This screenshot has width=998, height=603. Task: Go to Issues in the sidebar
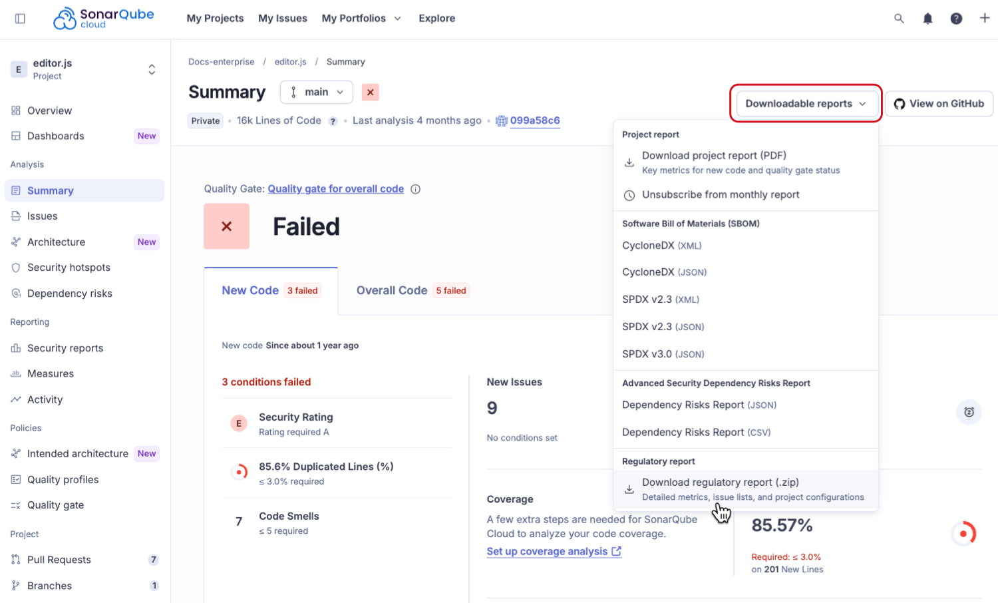(x=84, y=216)
